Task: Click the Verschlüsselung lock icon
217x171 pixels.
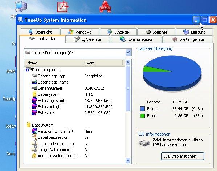Action: pos(34,155)
